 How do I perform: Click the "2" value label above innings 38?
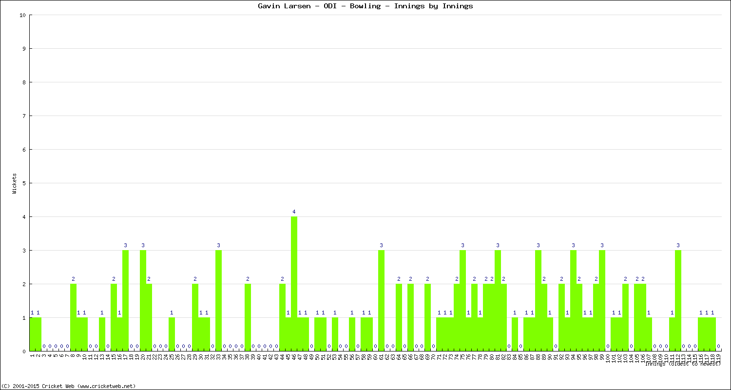248,279
